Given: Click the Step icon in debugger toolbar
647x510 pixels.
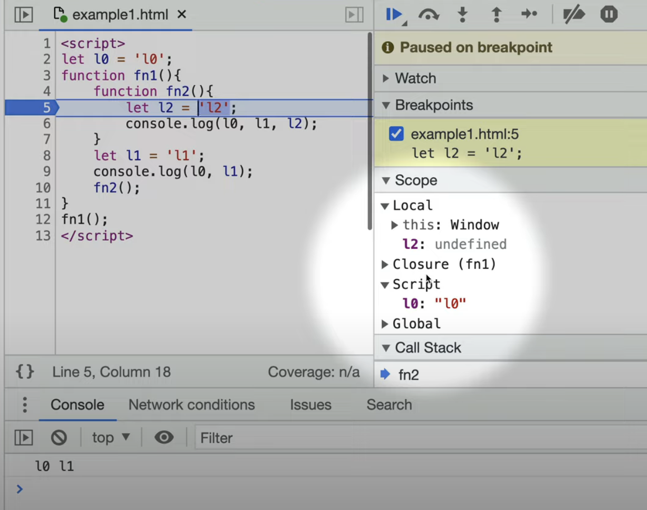Looking at the screenshot, I should click(x=529, y=14).
